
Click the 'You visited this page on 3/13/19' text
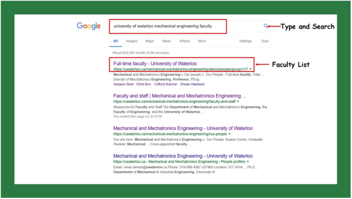[137, 116]
